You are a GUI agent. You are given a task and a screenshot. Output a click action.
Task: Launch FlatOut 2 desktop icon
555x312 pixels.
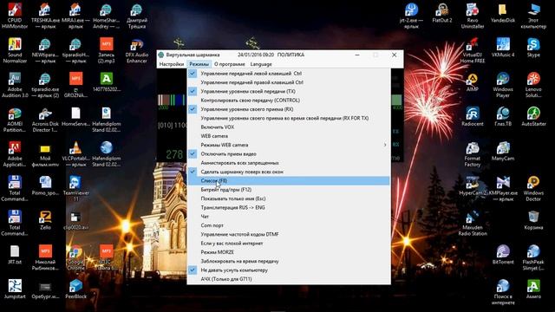coord(442,13)
